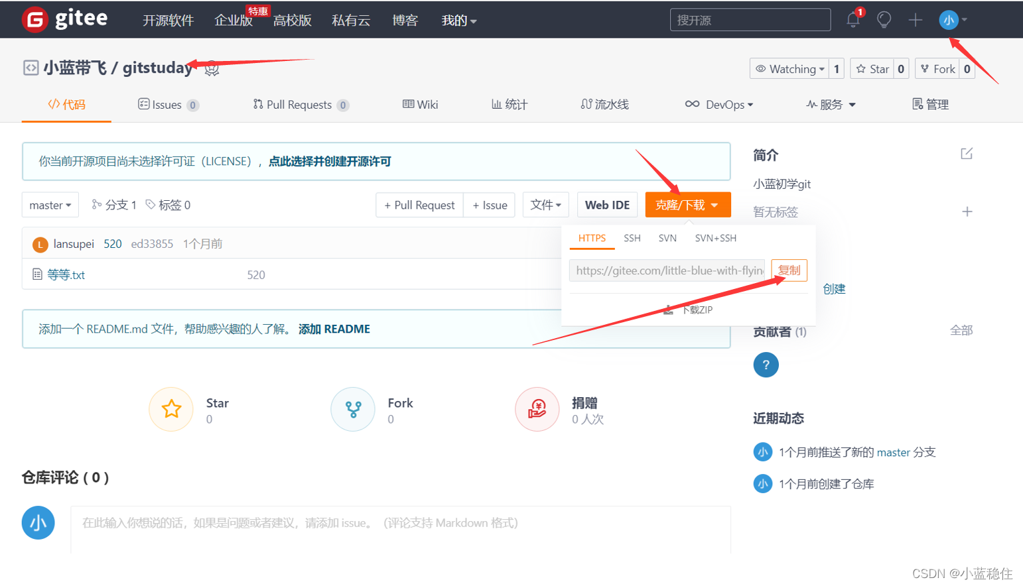1023x586 pixels.
Task: Open the 服务 dropdown
Action: [831, 105]
